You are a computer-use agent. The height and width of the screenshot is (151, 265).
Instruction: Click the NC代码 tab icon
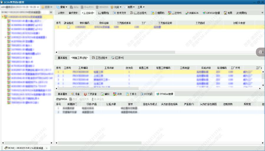142,94
